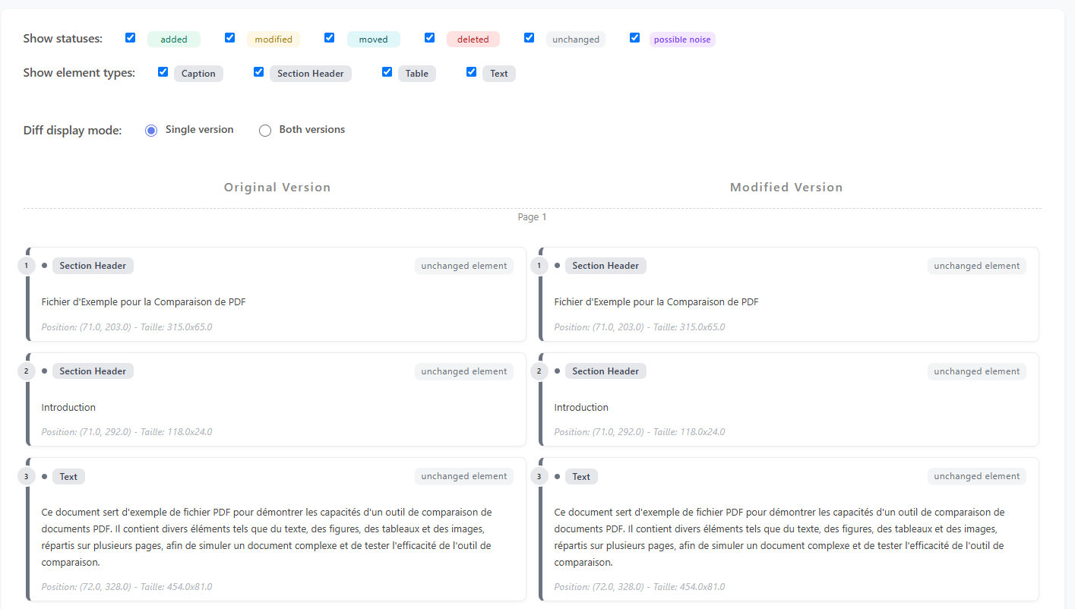
Task: Click the "added" status pill
Action: 173,39
